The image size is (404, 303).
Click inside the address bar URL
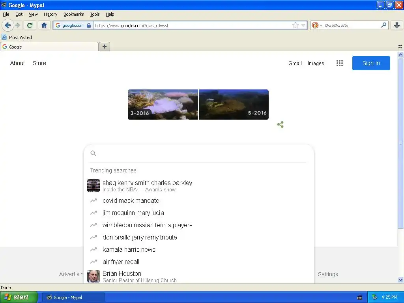click(192, 26)
